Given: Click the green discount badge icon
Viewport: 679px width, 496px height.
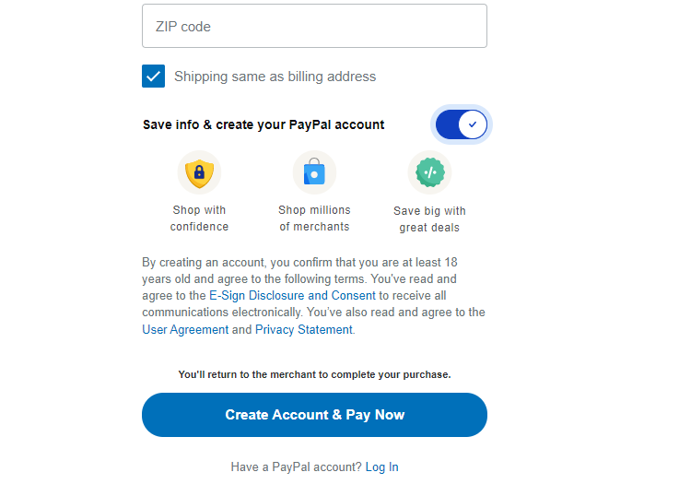Looking at the screenshot, I should pyautogui.click(x=430, y=172).
